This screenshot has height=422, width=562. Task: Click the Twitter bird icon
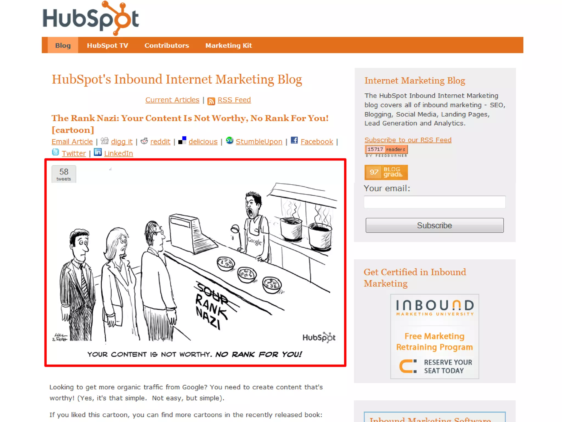[55, 152]
